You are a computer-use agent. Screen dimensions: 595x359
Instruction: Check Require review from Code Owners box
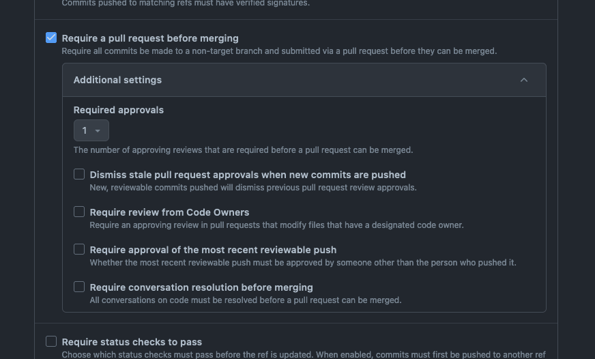pyautogui.click(x=79, y=212)
